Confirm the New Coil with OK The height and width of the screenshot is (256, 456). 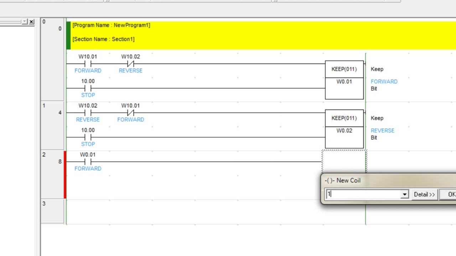pos(450,194)
